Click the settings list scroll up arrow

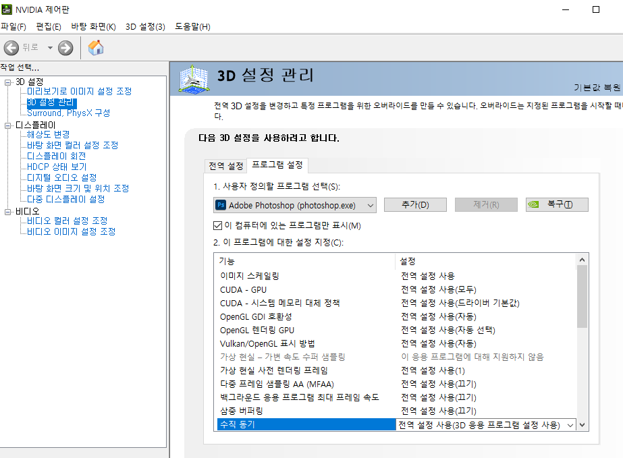pos(582,260)
